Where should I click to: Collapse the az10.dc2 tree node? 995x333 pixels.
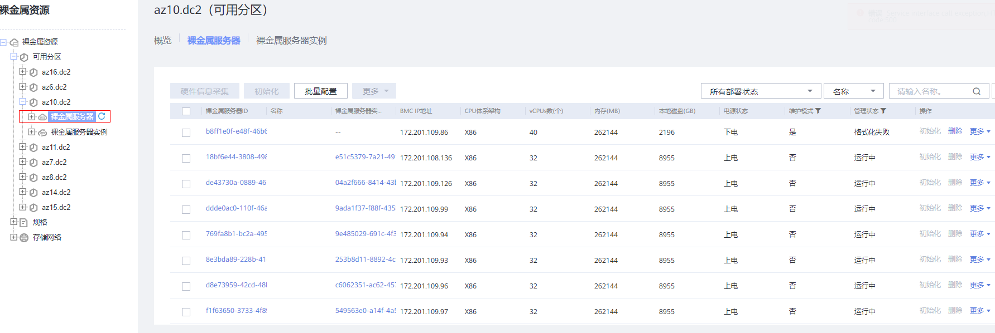[x=23, y=102]
